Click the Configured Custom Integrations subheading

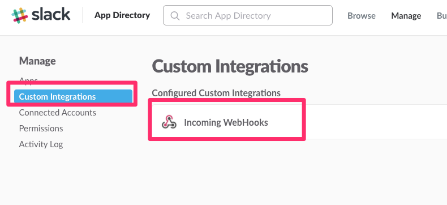(216, 93)
